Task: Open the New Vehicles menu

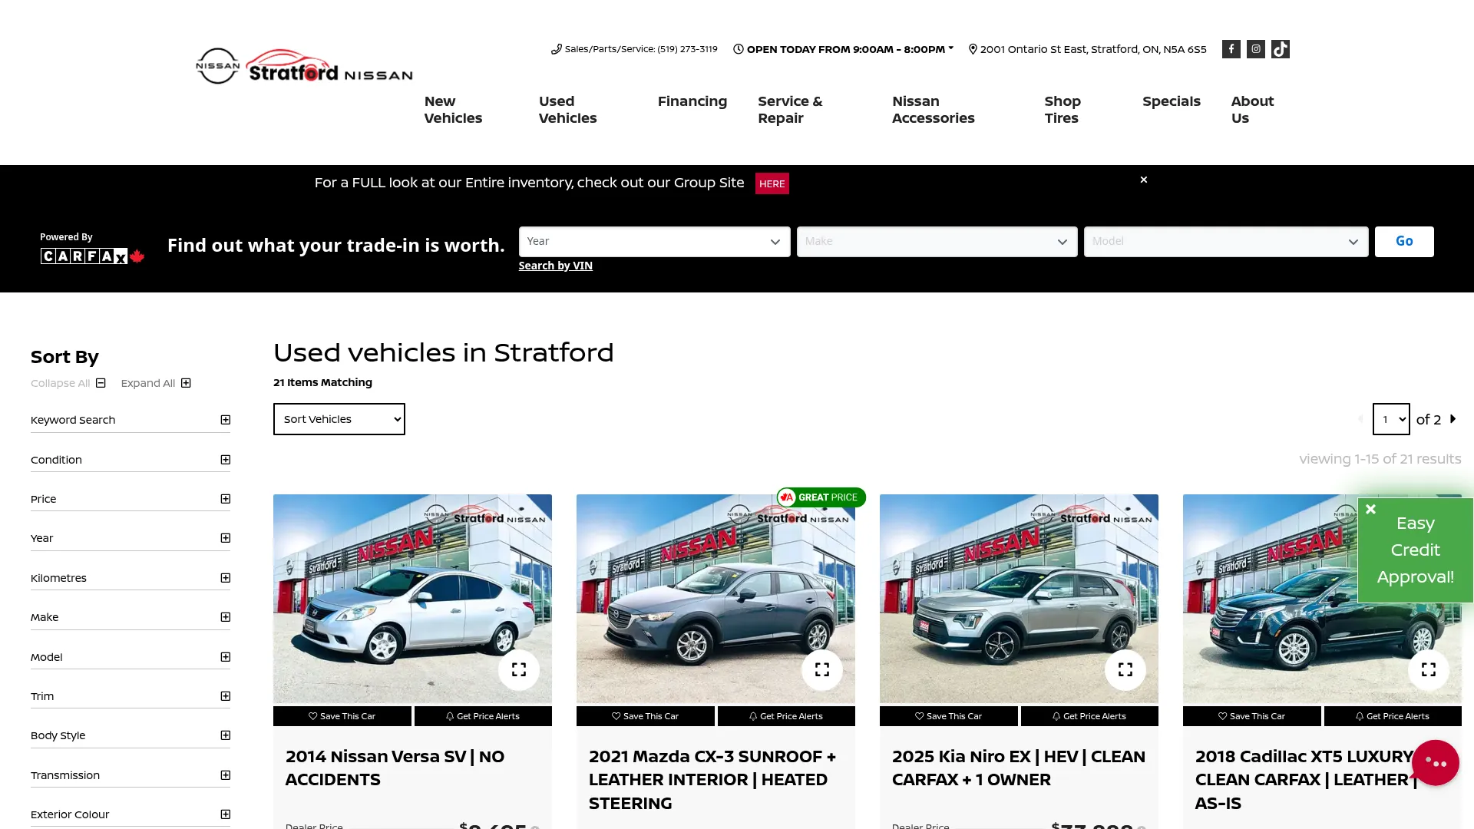Action: 453,110
